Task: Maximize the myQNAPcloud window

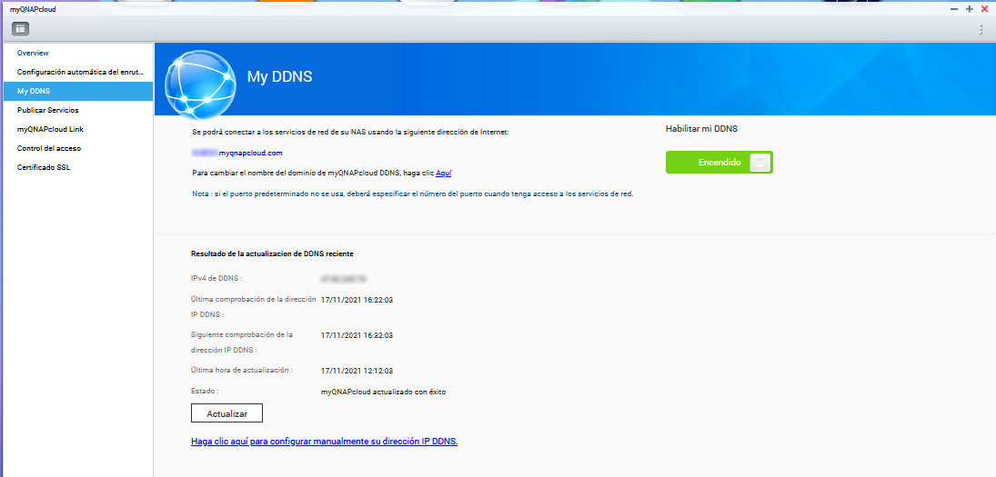Action: [x=970, y=7]
